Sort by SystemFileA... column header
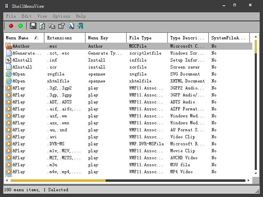263x197 pixels. click(229, 38)
